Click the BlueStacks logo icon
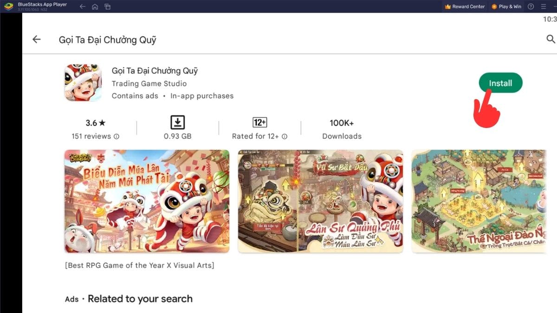Screen dimensions: 557x313 8,6
